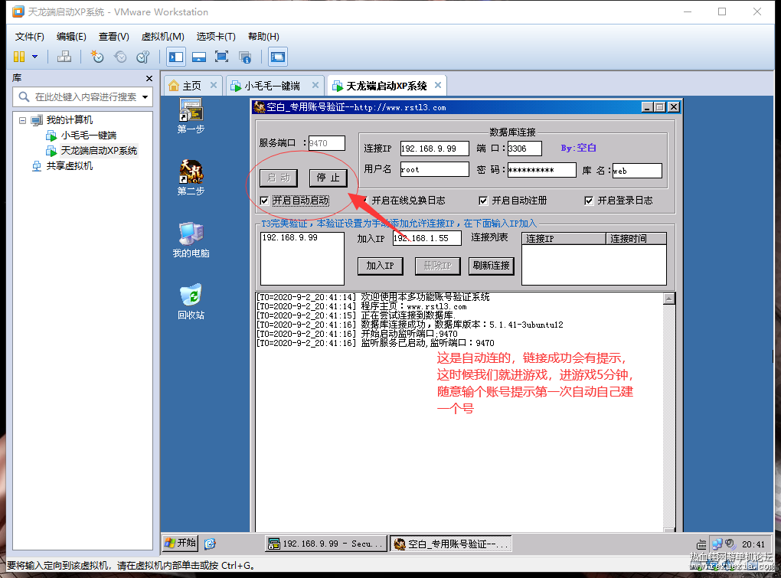Click the 连接IP column header
The image size is (781, 578).
pyautogui.click(x=564, y=238)
